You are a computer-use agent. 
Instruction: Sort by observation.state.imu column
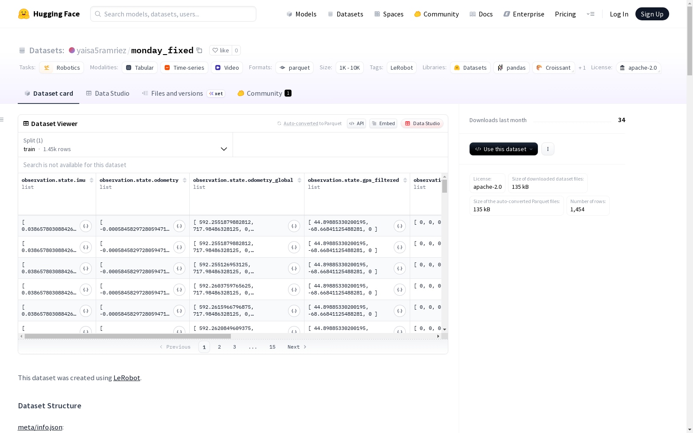coord(91,180)
